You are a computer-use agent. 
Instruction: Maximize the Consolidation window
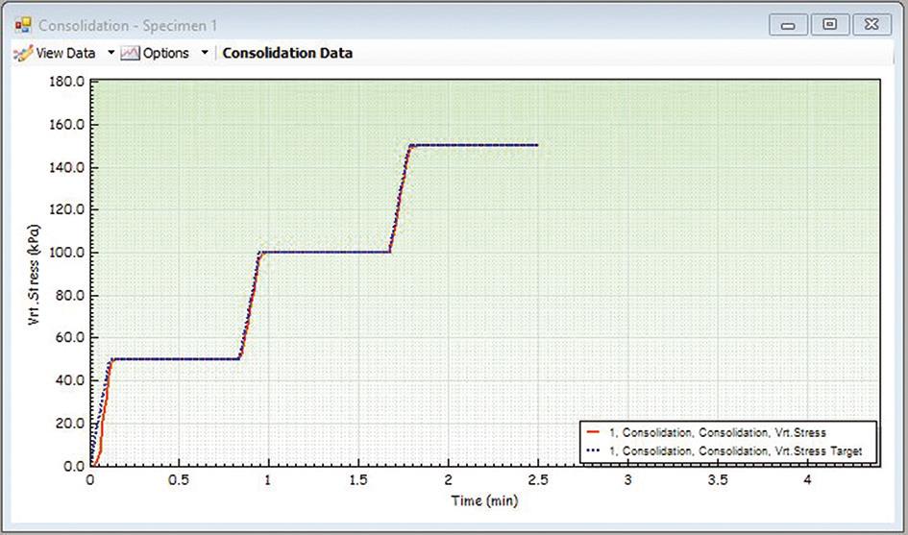coord(828,25)
